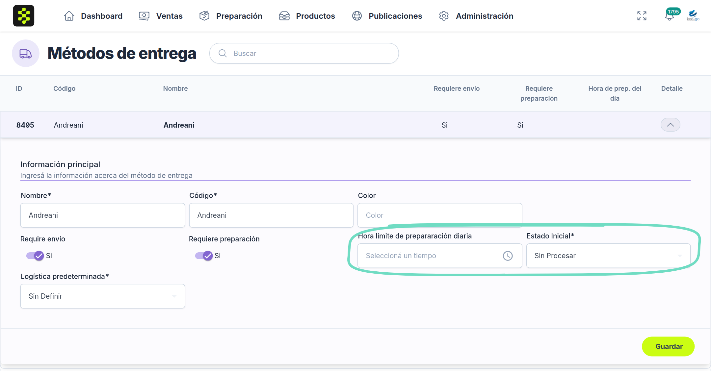Open the Ventas menu
The width and height of the screenshot is (711, 371).
[x=161, y=16]
